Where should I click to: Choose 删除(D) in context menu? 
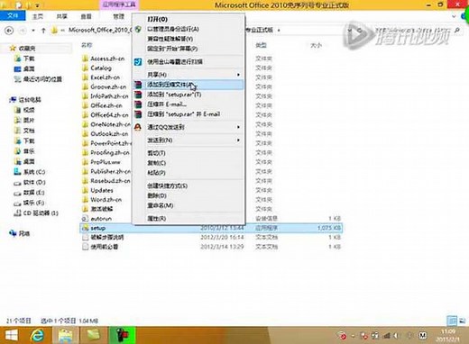(x=188, y=195)
